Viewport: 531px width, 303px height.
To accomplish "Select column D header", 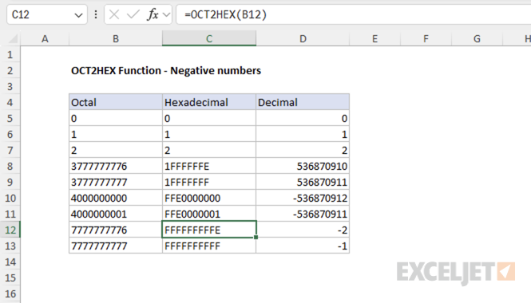I will pos(303,38).
